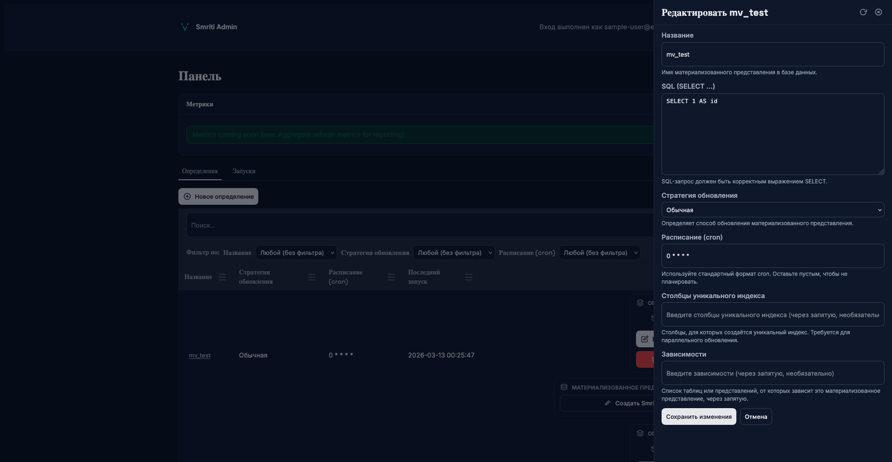Switch to the Запуски tab
Screen dimensions: 892x462
click(x=244, y=171)
